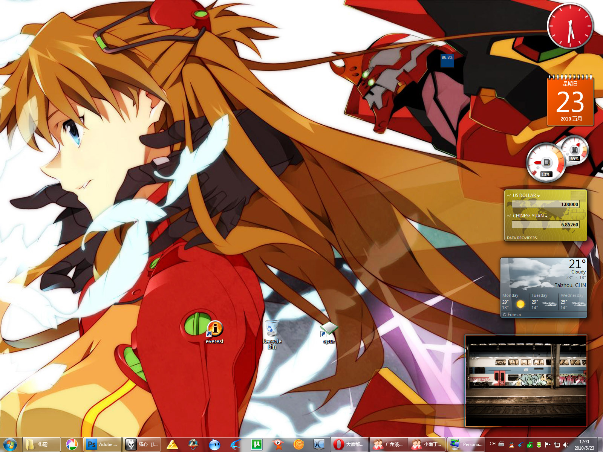Image resolution: width=603 pixels, height=452 pixels.
Task: Click Monday's weather forecast
Action: tap(515, 302)
